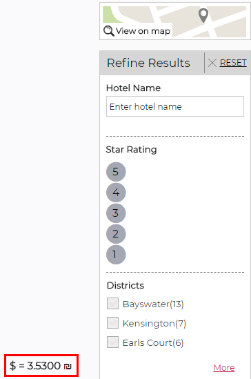Select the 4 star rating circle
Screen dimensions: 251x379
pos(116,193)
